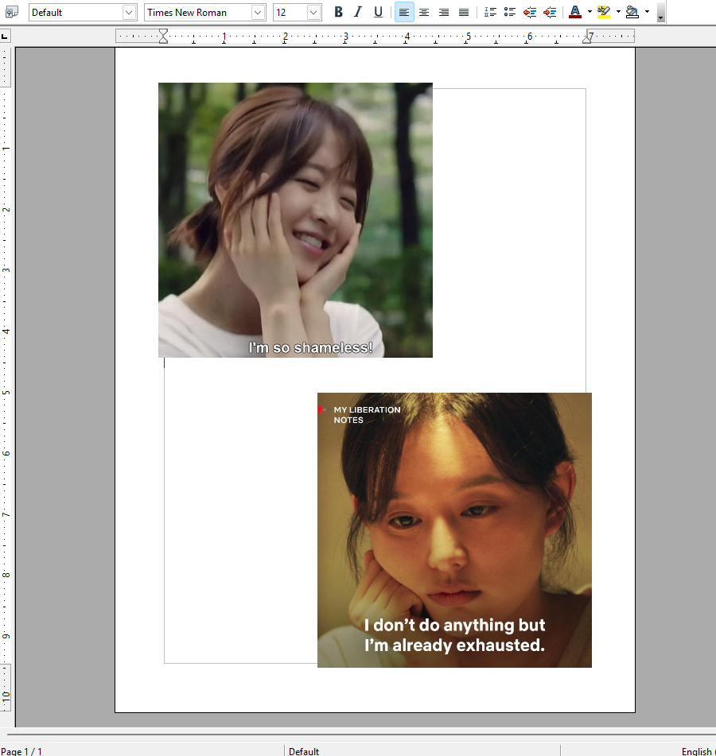This screenshot has width=716, height=756.
Task: Open the font name dropdown list
Action: pos(258,13)
